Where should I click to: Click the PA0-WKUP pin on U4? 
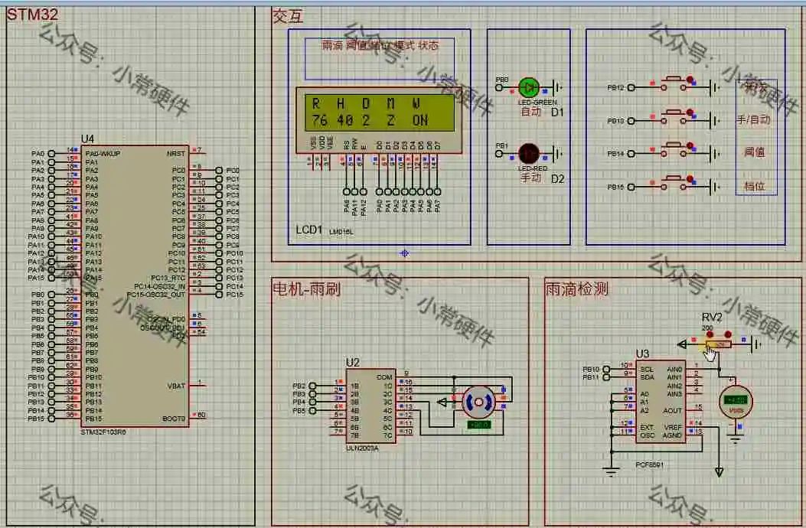pyautogui.click(x=103, y=153)
